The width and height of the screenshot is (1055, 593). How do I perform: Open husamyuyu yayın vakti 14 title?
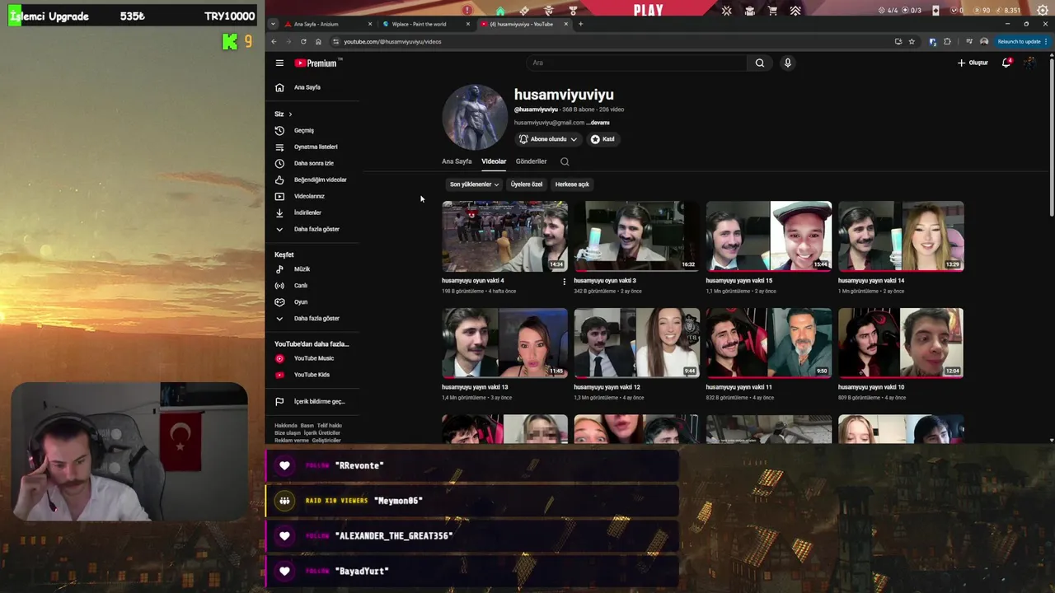(x=871, y=281)
